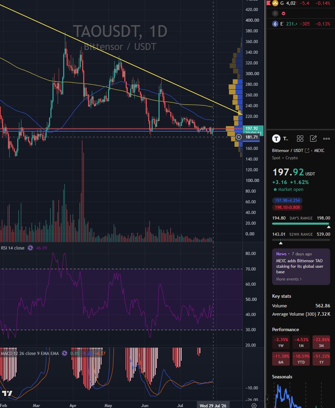Click the day's range green bar
335x408 pixels.
point(300,224)
